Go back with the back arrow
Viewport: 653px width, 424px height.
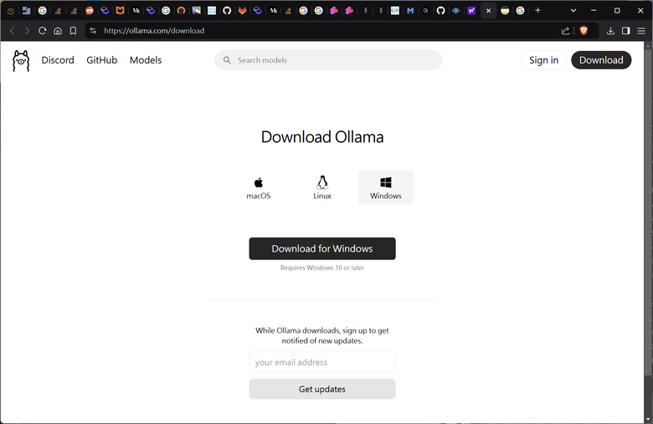pos(12,31)
